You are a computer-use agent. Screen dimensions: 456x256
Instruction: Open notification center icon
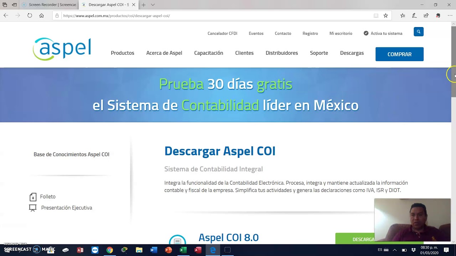click(446, 250)
